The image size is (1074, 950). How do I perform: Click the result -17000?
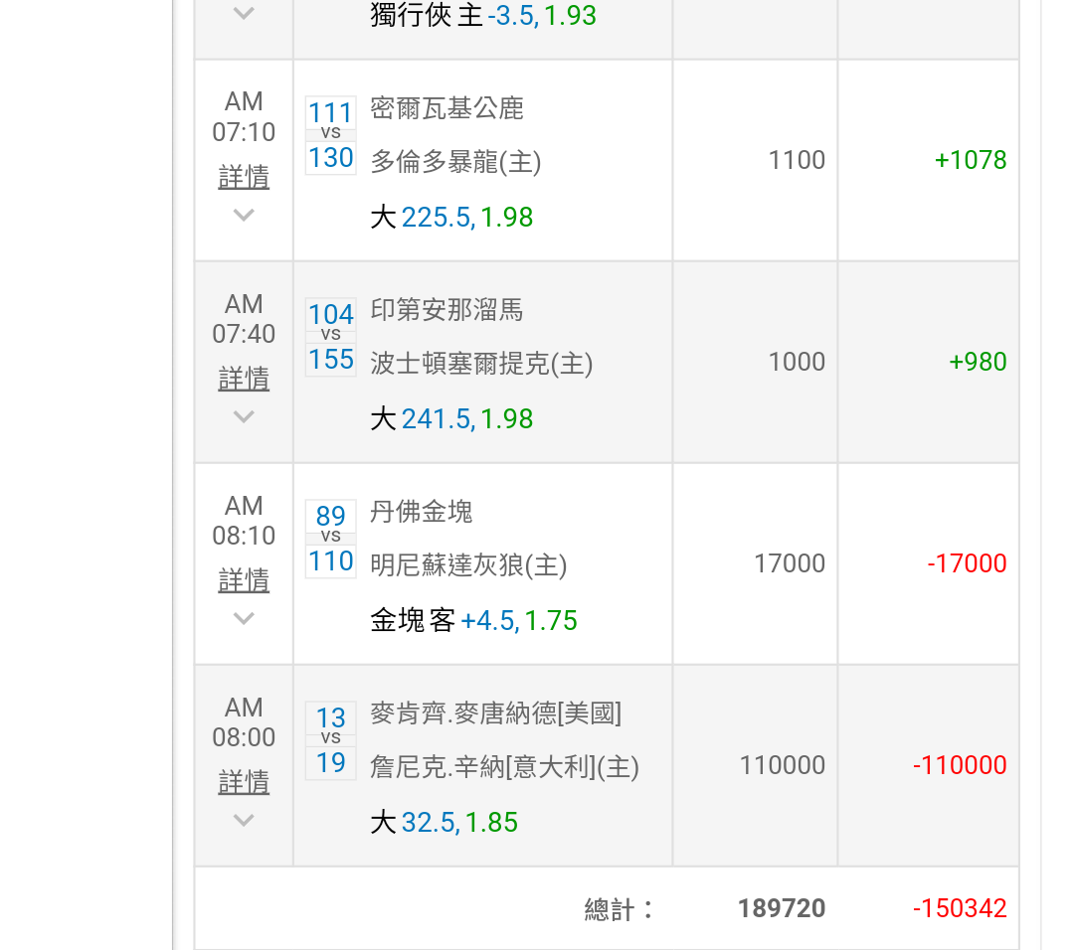tap(967, 564)
